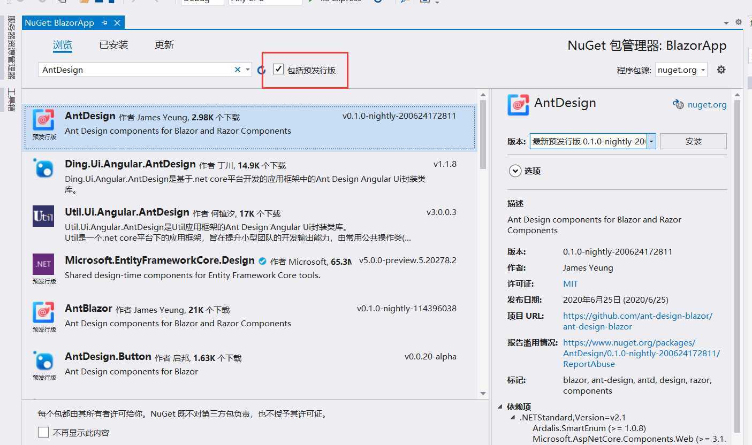Click the globe icon beside nuget.org link
Viewport: 752px width, 445px height.
click(678, 104)
